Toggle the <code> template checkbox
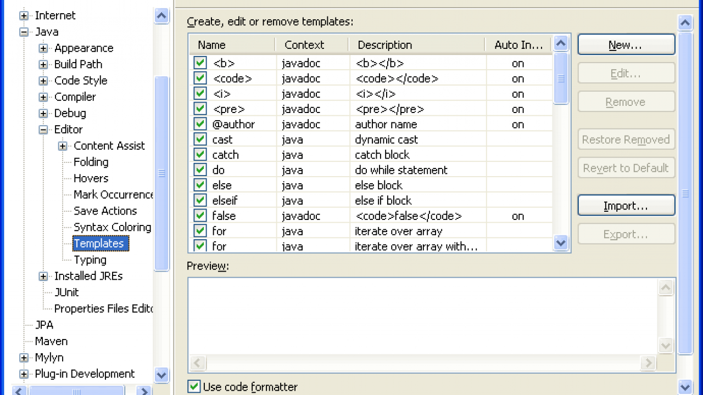Image resolution: width=703 pixels, height=395 pixels. [x=200, y=78]
